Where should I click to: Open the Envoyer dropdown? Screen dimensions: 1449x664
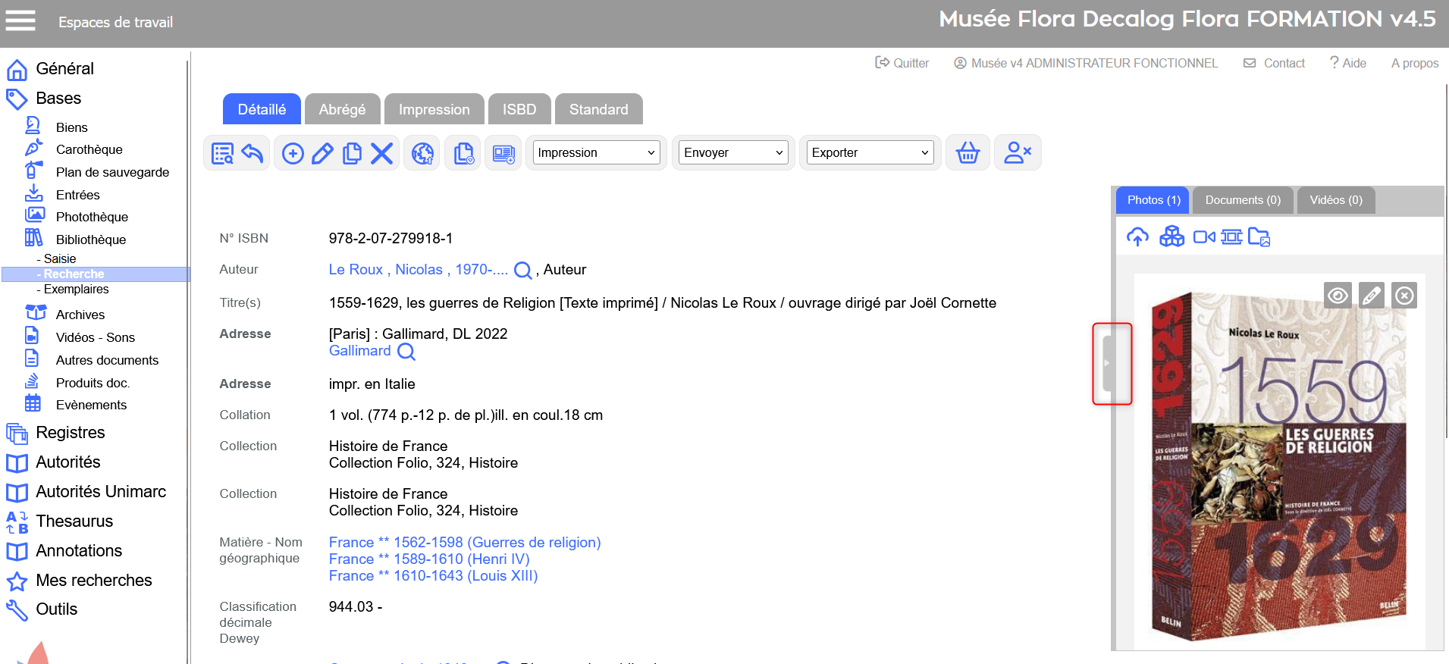click(732, 153)
